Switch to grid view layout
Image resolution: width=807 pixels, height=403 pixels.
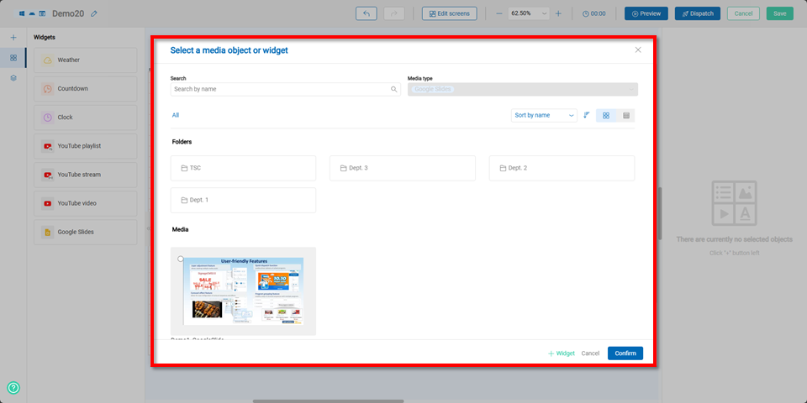[x=606, y=115]
